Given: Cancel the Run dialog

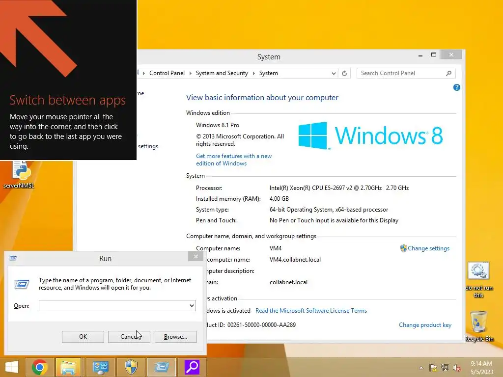Looking at the screenshot, I should (x=129, y=337).
